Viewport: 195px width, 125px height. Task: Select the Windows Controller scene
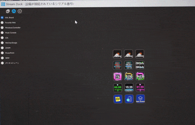11,27
